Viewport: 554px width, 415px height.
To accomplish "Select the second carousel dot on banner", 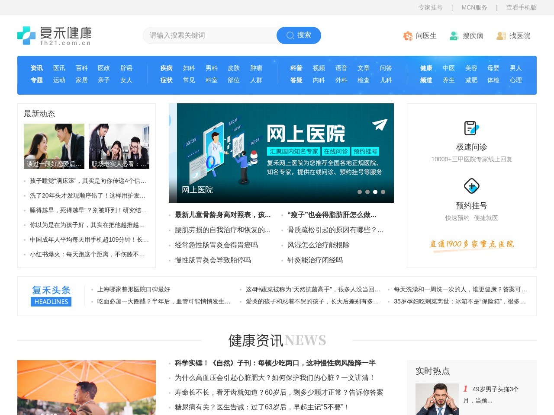I will click(367, 192).
